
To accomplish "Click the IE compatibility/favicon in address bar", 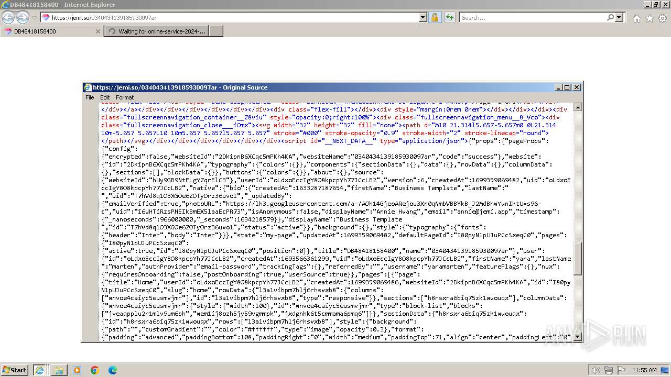I will [46, 17].
